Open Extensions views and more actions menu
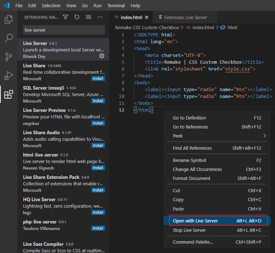275x253 pixels. pyautogui.click(x=100, y=17)
